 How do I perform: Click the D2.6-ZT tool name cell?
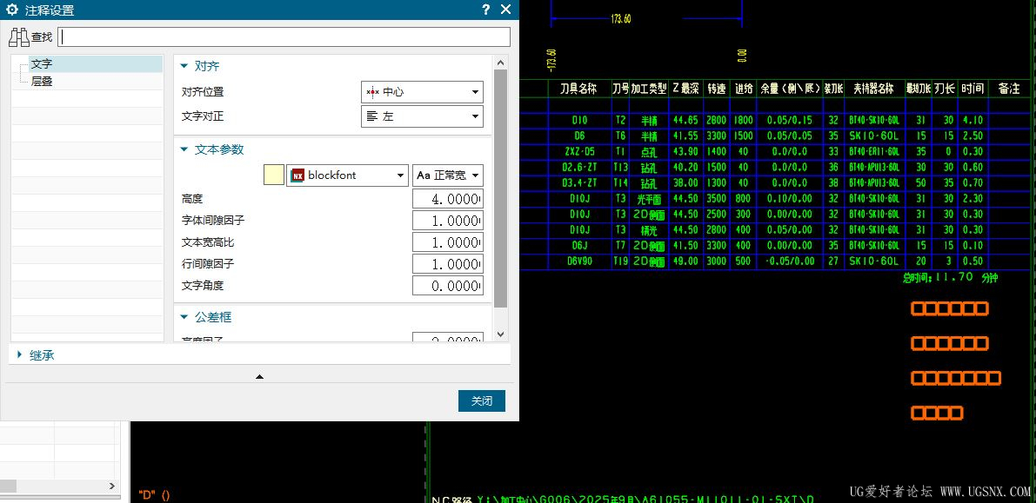pyautogui.click(x=579, y=168)
